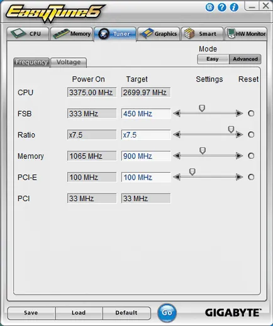Decrease Memory frequency with left arrow
The image size is (273, 326).
coord(177,156)
